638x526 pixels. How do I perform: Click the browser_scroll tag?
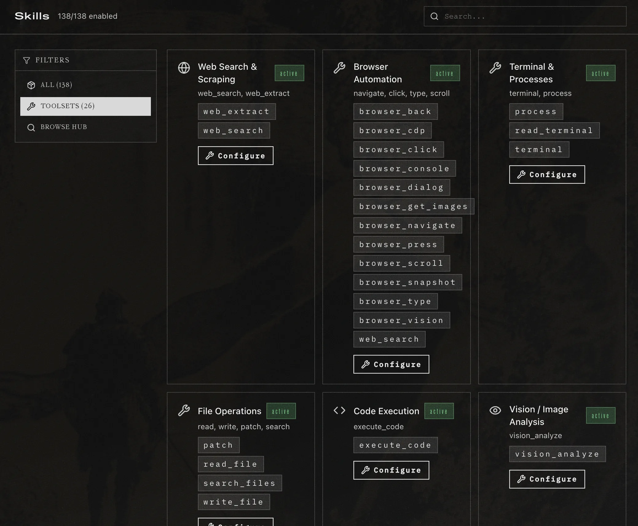point(402,263)
